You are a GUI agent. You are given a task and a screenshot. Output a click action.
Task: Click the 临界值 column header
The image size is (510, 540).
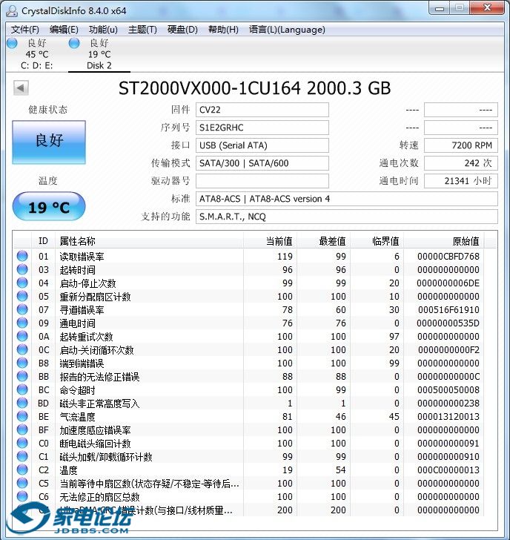[x=377, y=241]
